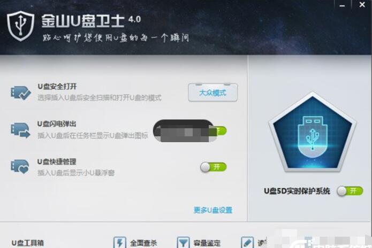Click the shield USB logo icon
The image size is (372, 248).
point(20,26)
